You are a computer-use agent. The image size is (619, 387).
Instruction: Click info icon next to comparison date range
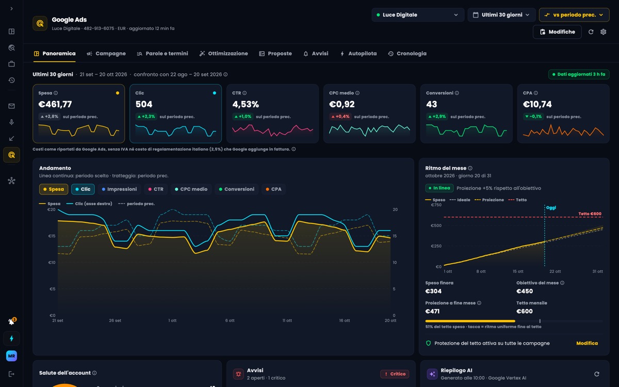click(x=225, y=75)
